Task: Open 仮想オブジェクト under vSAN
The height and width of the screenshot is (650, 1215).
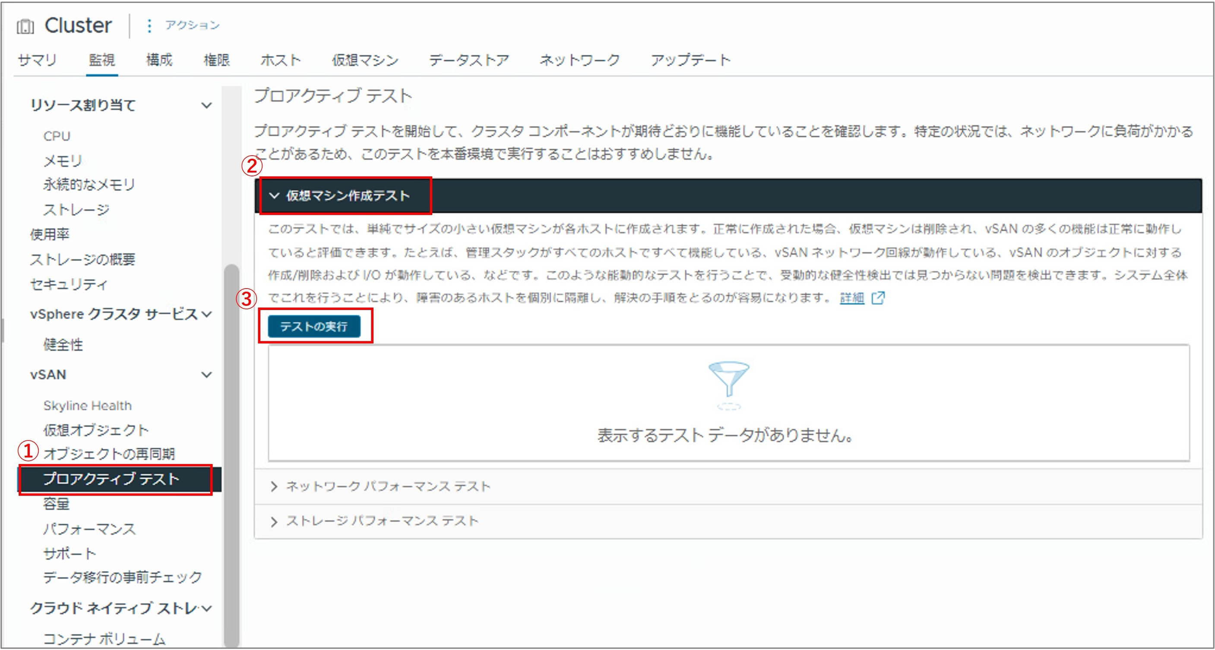Action: (x=96, y=430)
